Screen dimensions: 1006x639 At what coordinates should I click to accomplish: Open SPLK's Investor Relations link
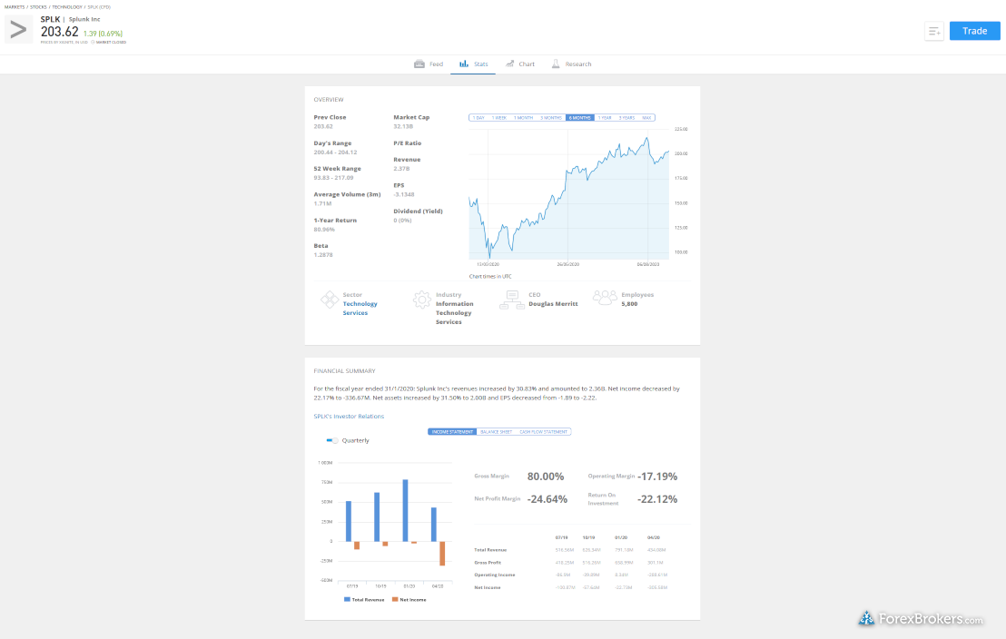pyautogui.click(x=349, y=417)
